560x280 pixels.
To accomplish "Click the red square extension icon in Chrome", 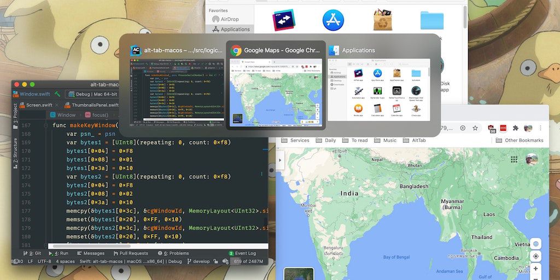I will (503, 128).
